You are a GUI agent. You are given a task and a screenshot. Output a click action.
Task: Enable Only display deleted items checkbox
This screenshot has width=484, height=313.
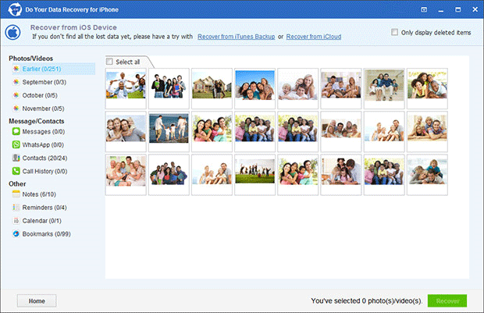click(394, 32)
